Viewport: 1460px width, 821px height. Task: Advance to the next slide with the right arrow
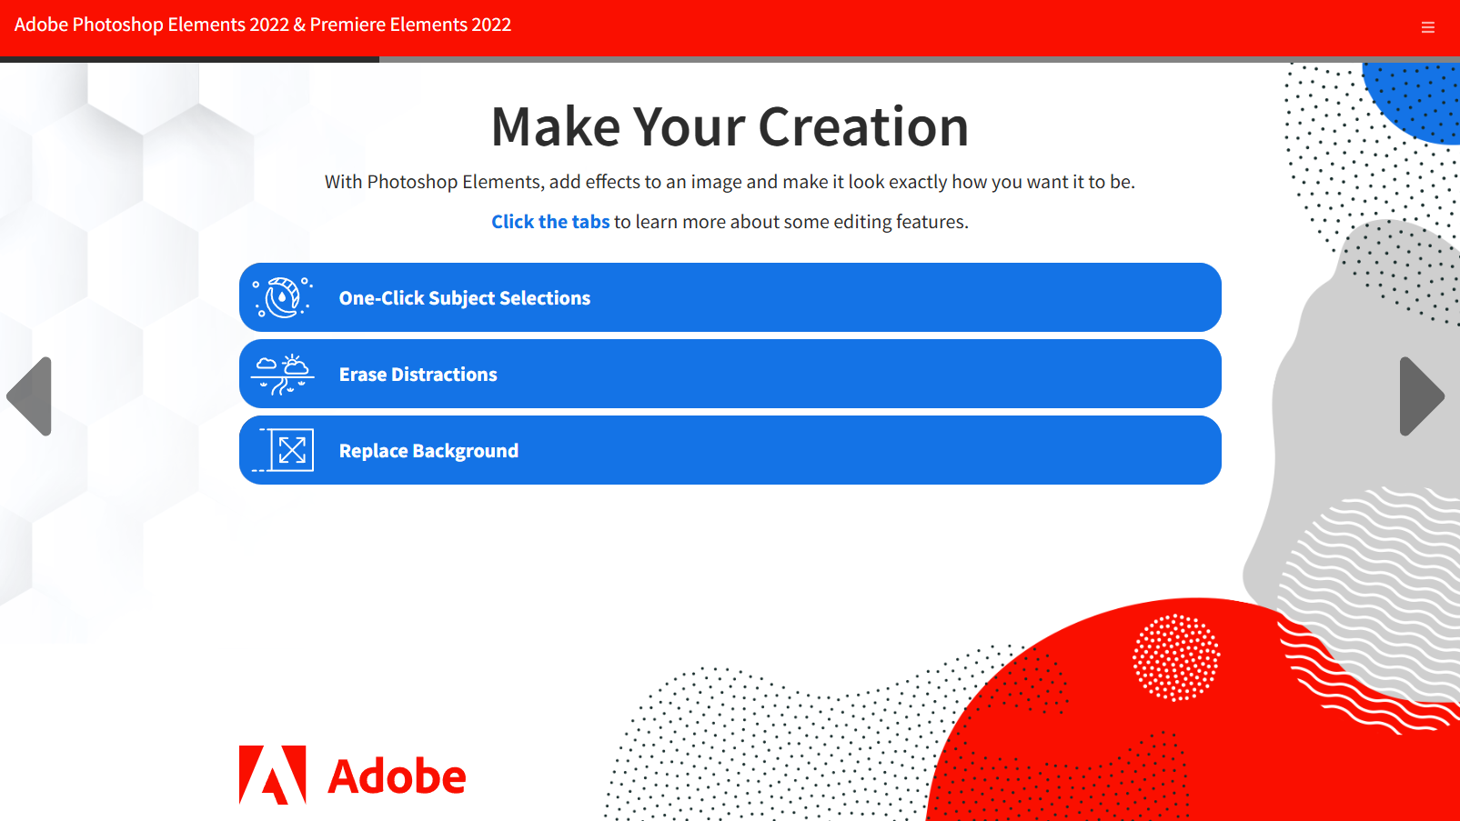pyautogui.click(x=1422, y=396)
